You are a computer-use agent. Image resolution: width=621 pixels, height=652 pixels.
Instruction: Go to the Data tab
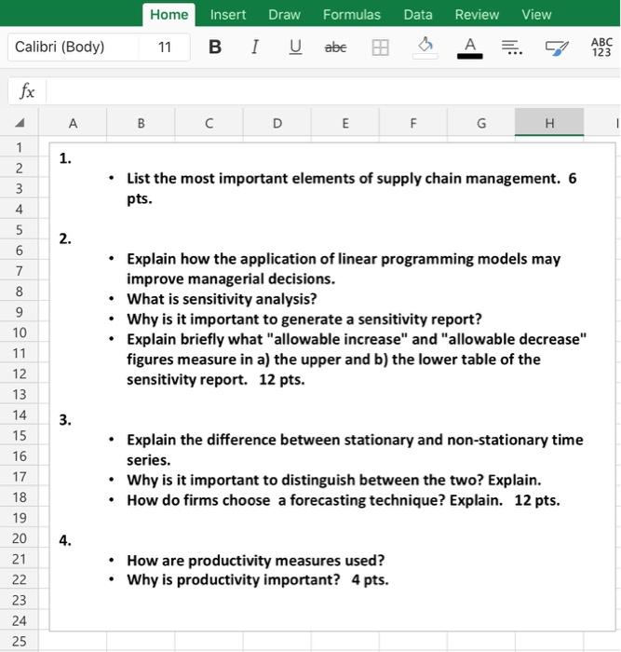tap(418, 15)
